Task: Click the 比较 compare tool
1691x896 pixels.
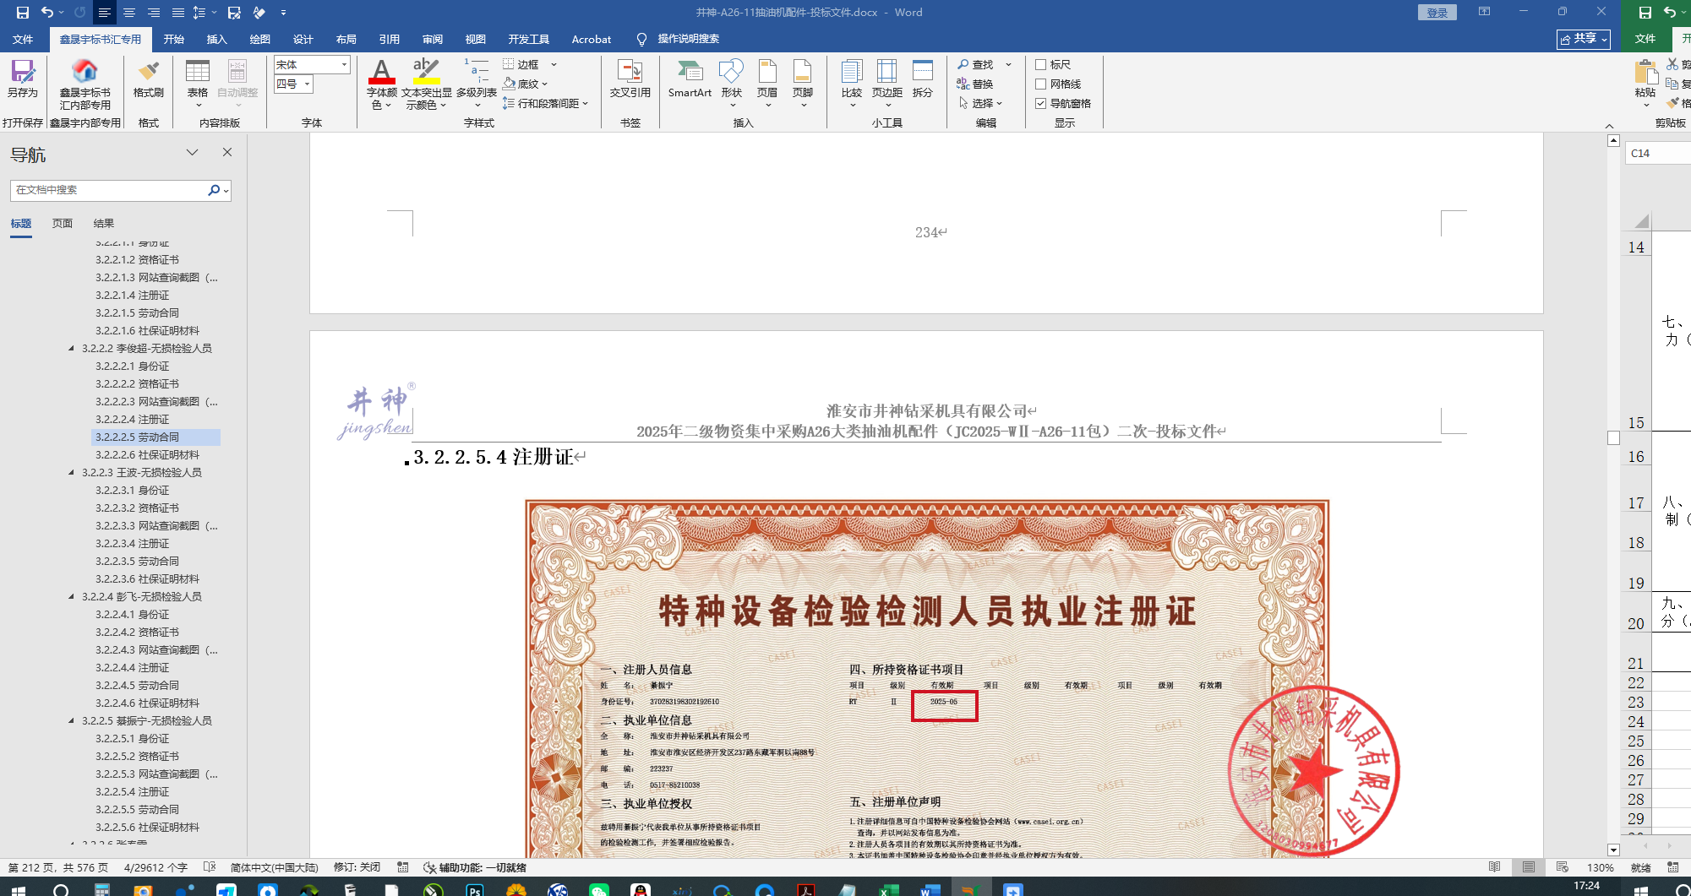Action: click(x=852, y=83)
